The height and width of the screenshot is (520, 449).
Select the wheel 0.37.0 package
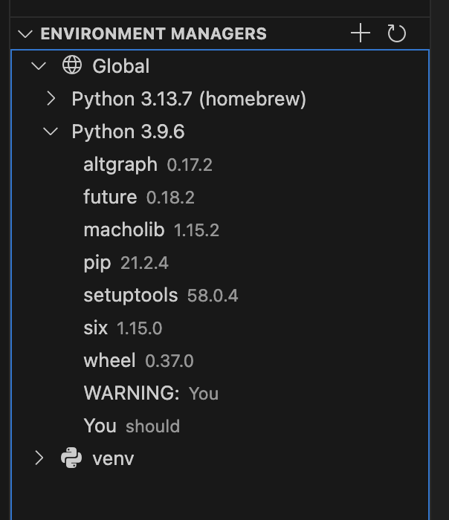(x=220, y=360)
